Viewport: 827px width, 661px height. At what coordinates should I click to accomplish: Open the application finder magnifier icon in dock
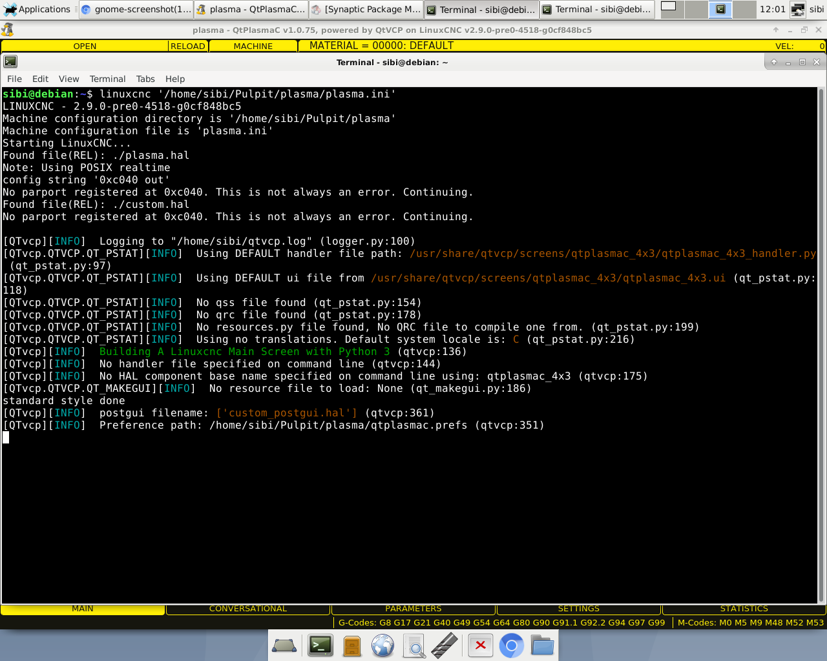[x=414, y=646]
